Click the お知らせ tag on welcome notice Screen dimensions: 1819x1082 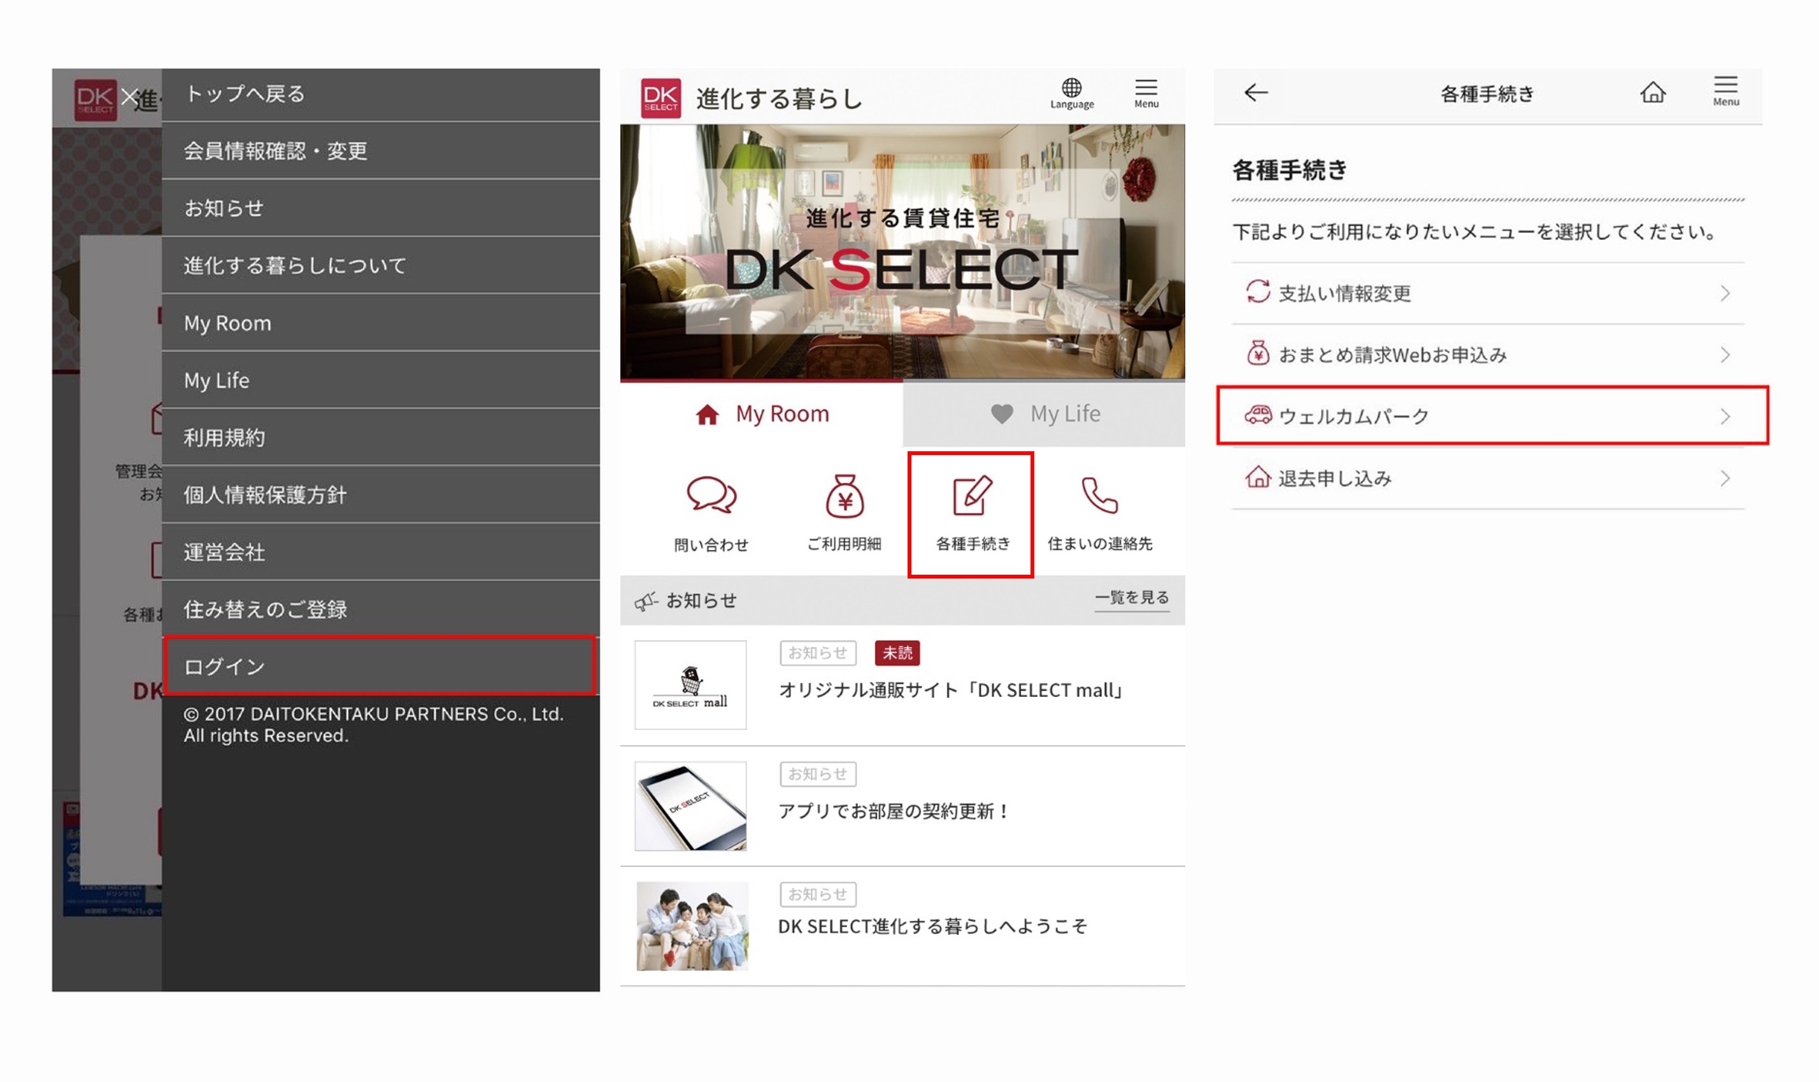[x=817, y=894]
